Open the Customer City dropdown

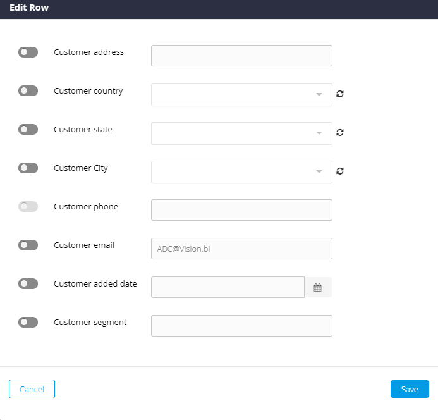point(241,172)
